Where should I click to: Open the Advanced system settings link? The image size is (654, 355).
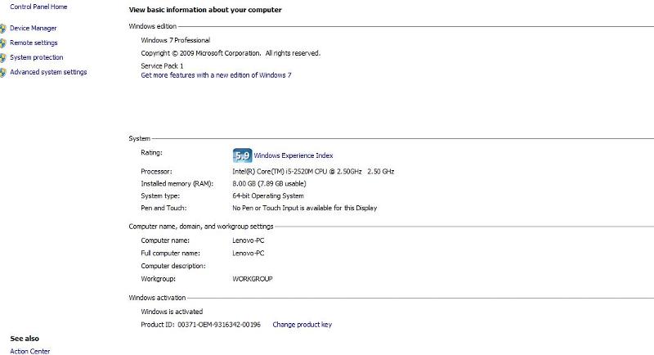click(48, 72)
